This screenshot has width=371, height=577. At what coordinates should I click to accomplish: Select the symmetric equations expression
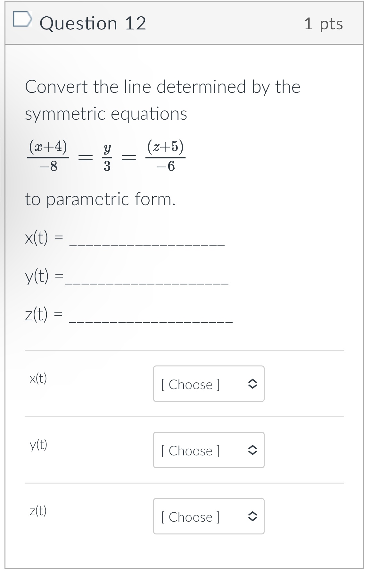[107, 156]
